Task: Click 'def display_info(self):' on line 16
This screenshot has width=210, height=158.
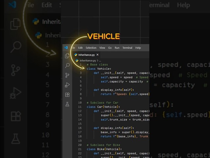Action: pyautogui.click(x=114, y=128)
